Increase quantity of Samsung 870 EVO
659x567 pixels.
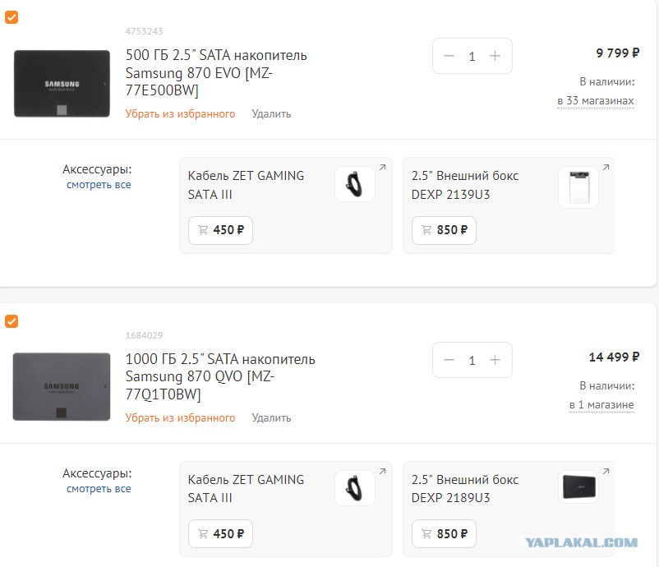pyautogui.click(x=495, y=56)
